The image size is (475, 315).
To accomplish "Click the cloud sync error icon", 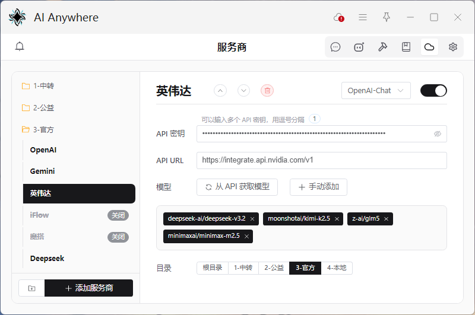I will click(x=339, y=18).
